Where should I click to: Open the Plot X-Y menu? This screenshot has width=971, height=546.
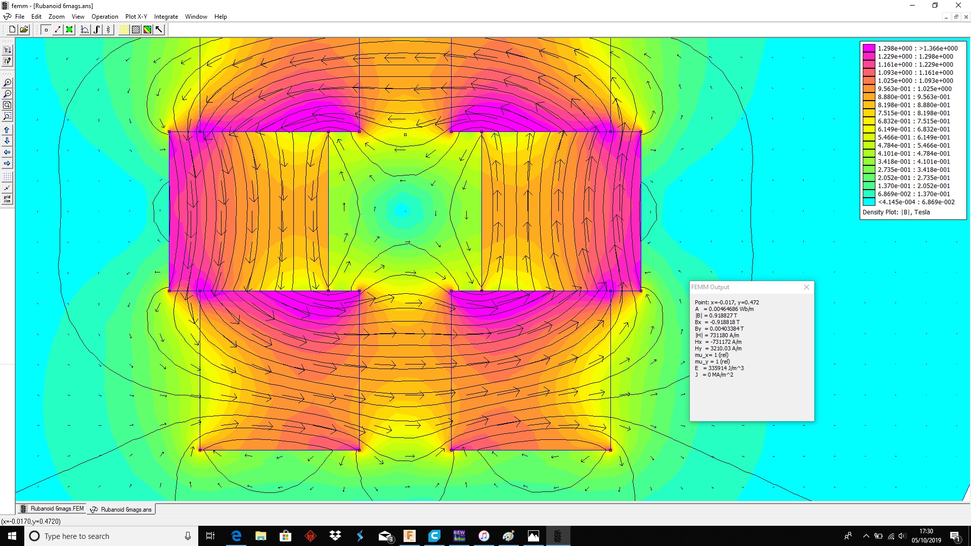[136, 17]
